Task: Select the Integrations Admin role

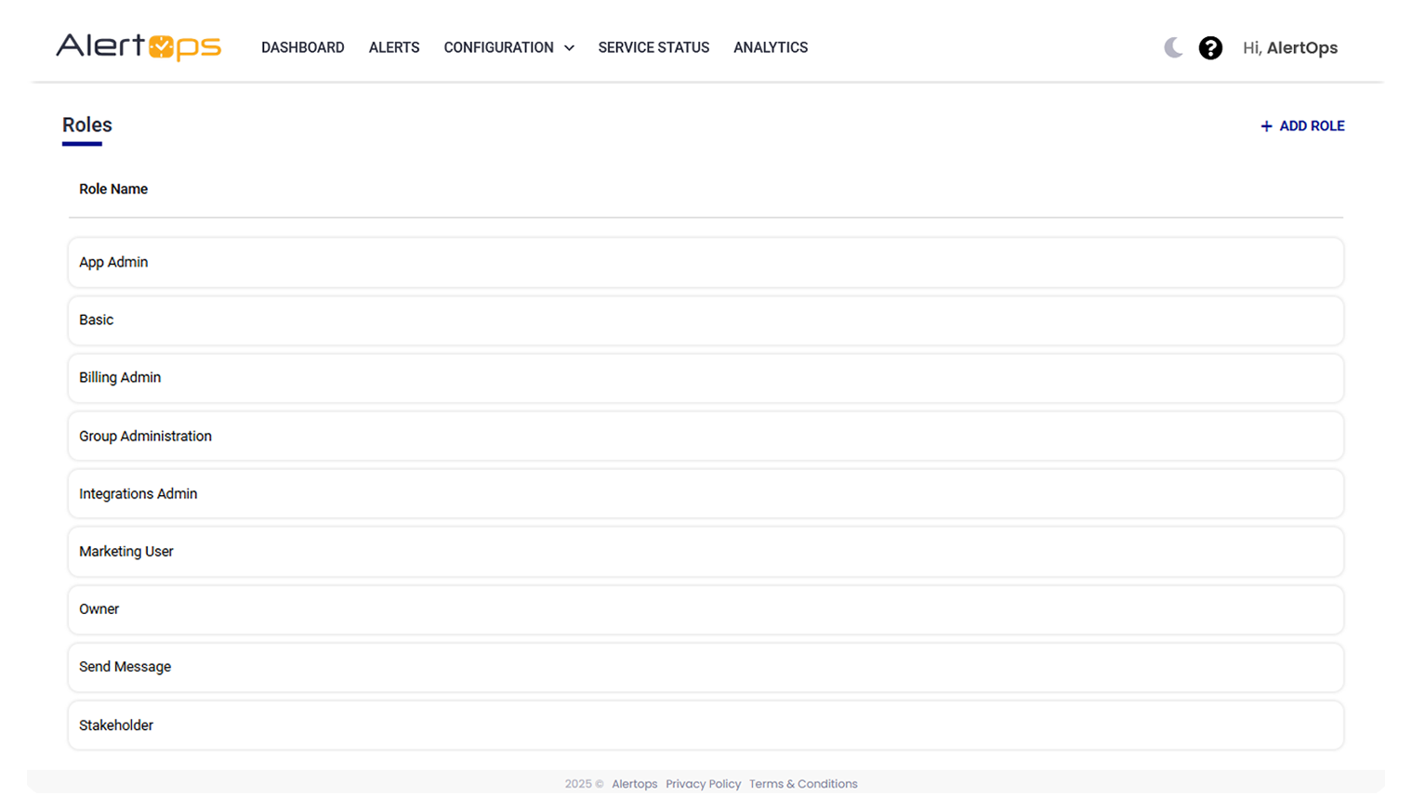Action: [706, 494]
